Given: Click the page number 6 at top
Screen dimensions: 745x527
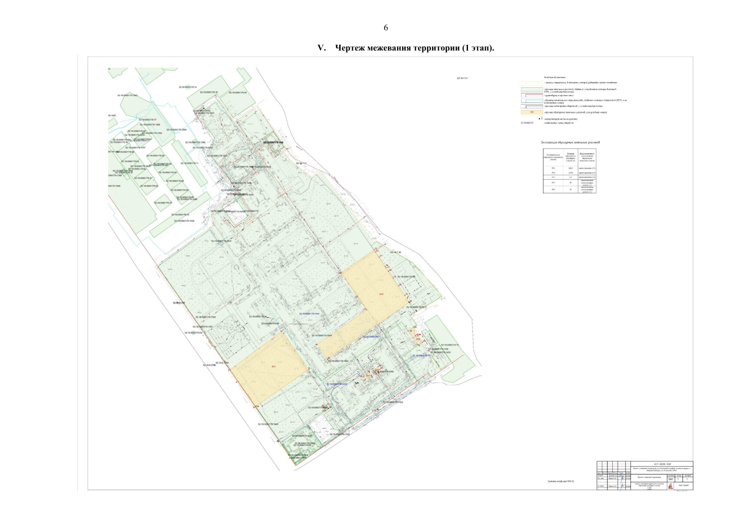Looking at the screenshot, I should click(386, 28).
